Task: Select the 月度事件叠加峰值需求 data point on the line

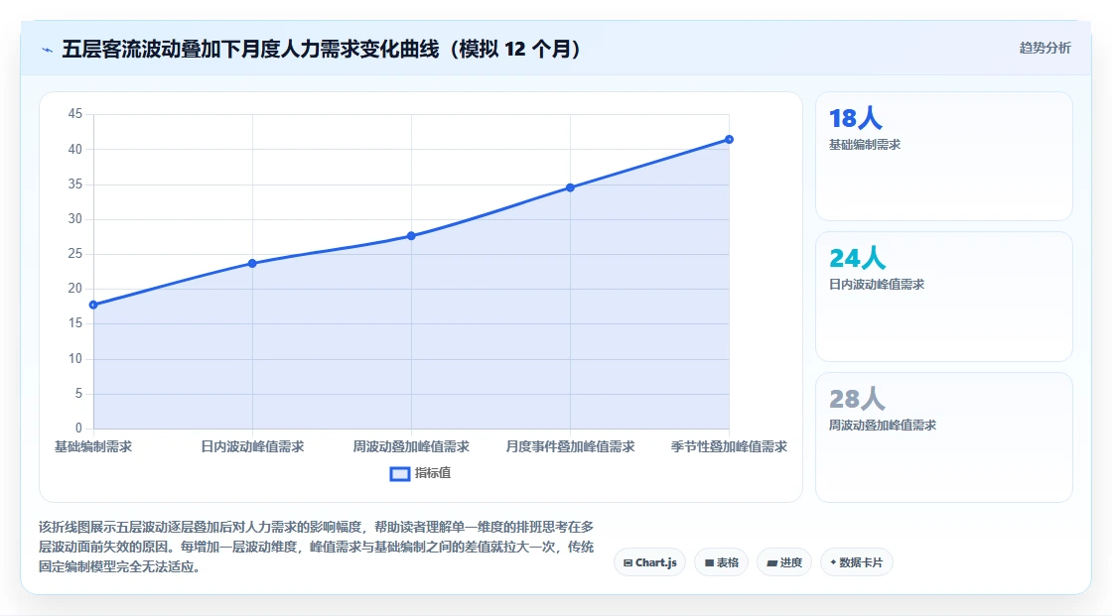Action: pos(570,187)
